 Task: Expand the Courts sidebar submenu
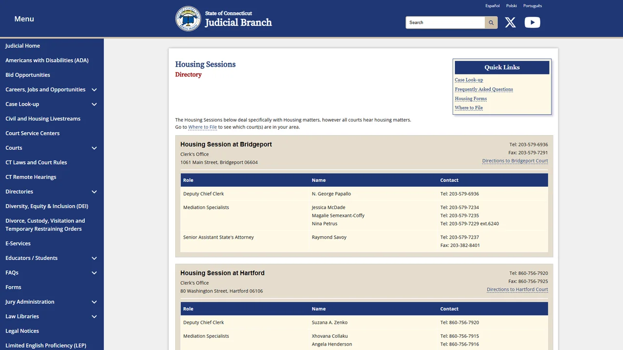click(x=94, y=148)
